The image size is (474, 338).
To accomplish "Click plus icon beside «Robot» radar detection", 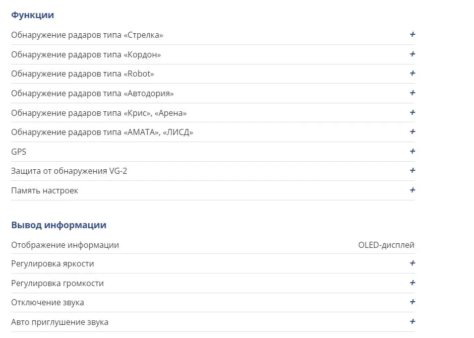I will (412, 74).
